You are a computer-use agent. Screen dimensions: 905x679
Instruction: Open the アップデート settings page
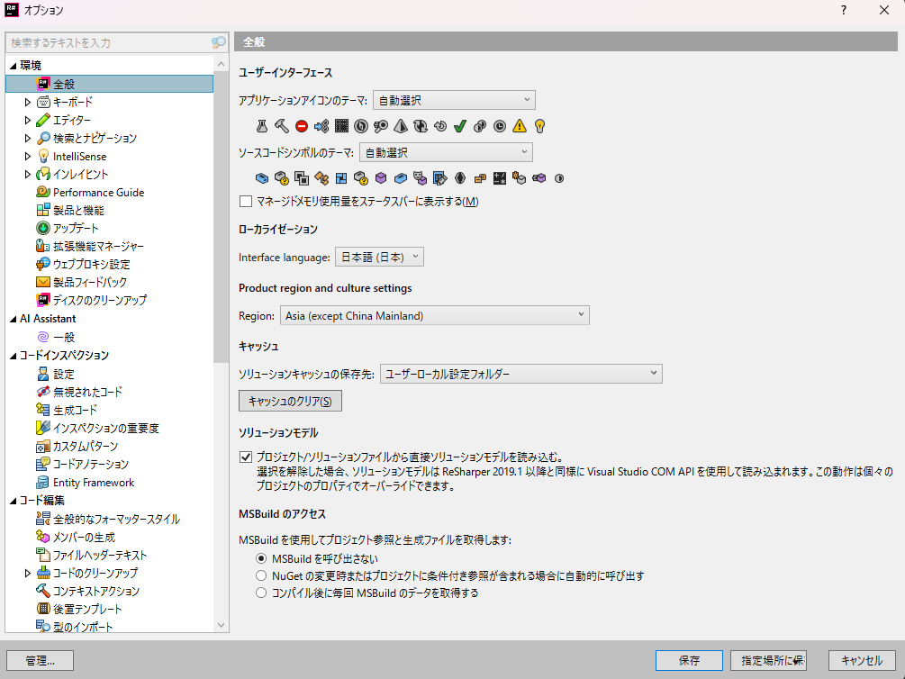(76, 228)
